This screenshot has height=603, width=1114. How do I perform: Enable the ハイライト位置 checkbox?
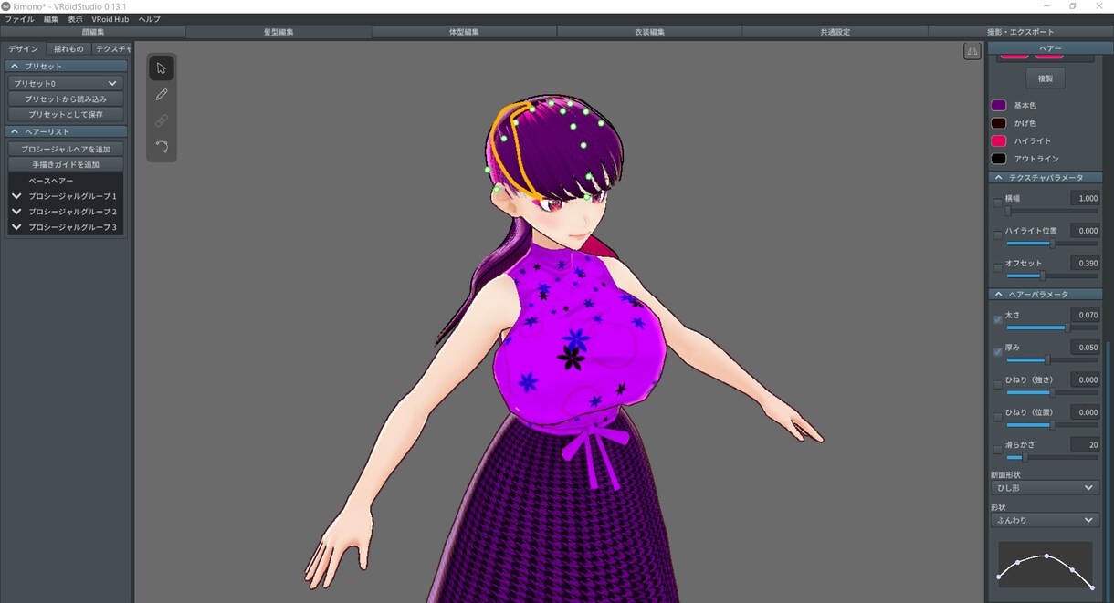997,234
